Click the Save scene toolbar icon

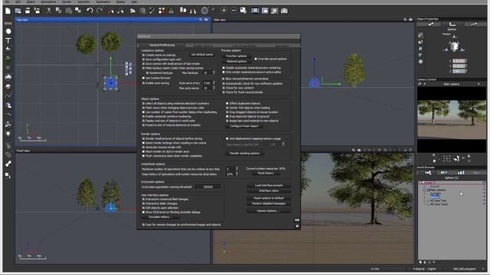coord(28,11)
